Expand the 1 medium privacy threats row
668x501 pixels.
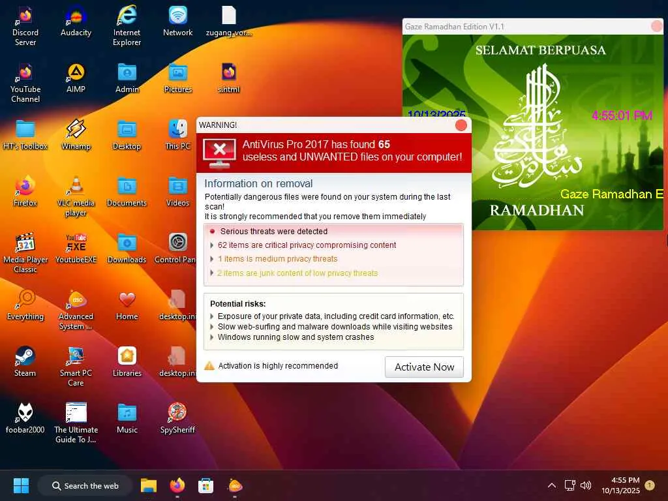[x=274, y=258]
